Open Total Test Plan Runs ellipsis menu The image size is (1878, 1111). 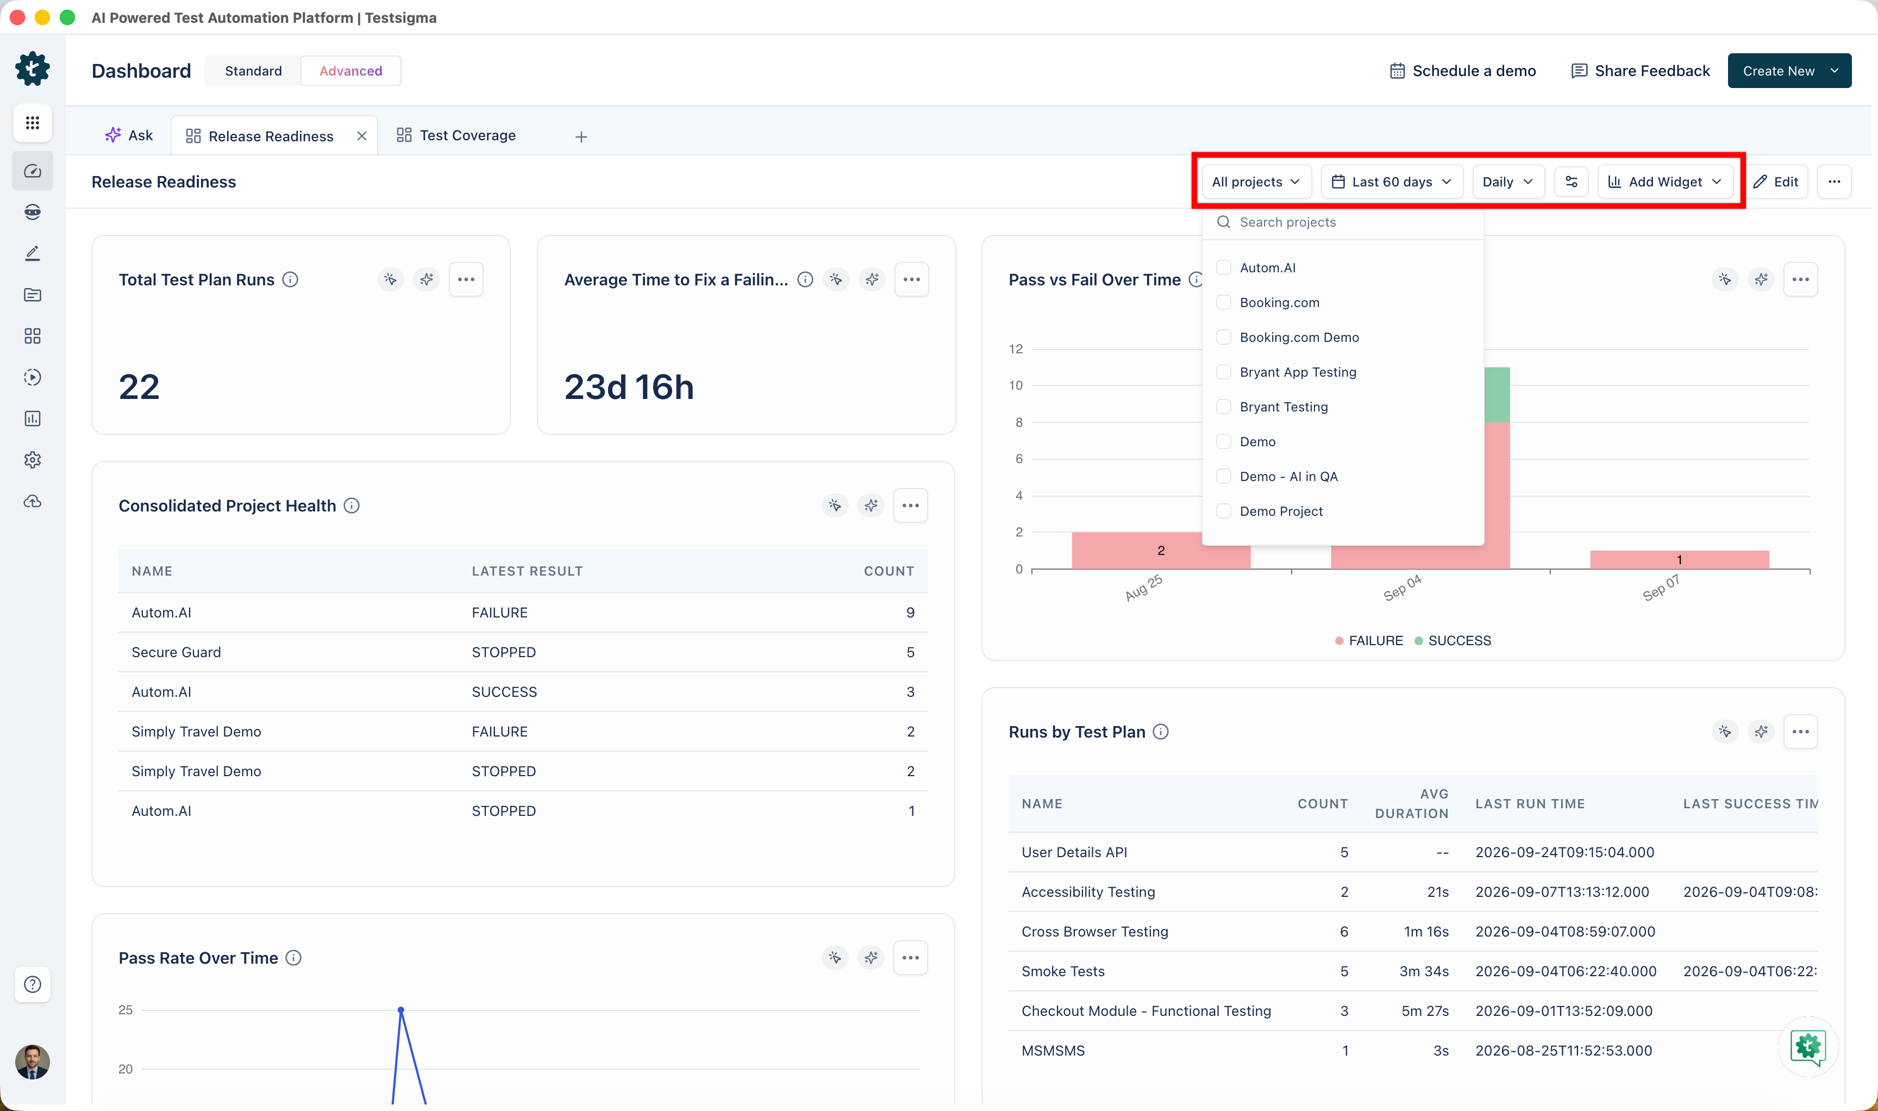pos(466,279)
